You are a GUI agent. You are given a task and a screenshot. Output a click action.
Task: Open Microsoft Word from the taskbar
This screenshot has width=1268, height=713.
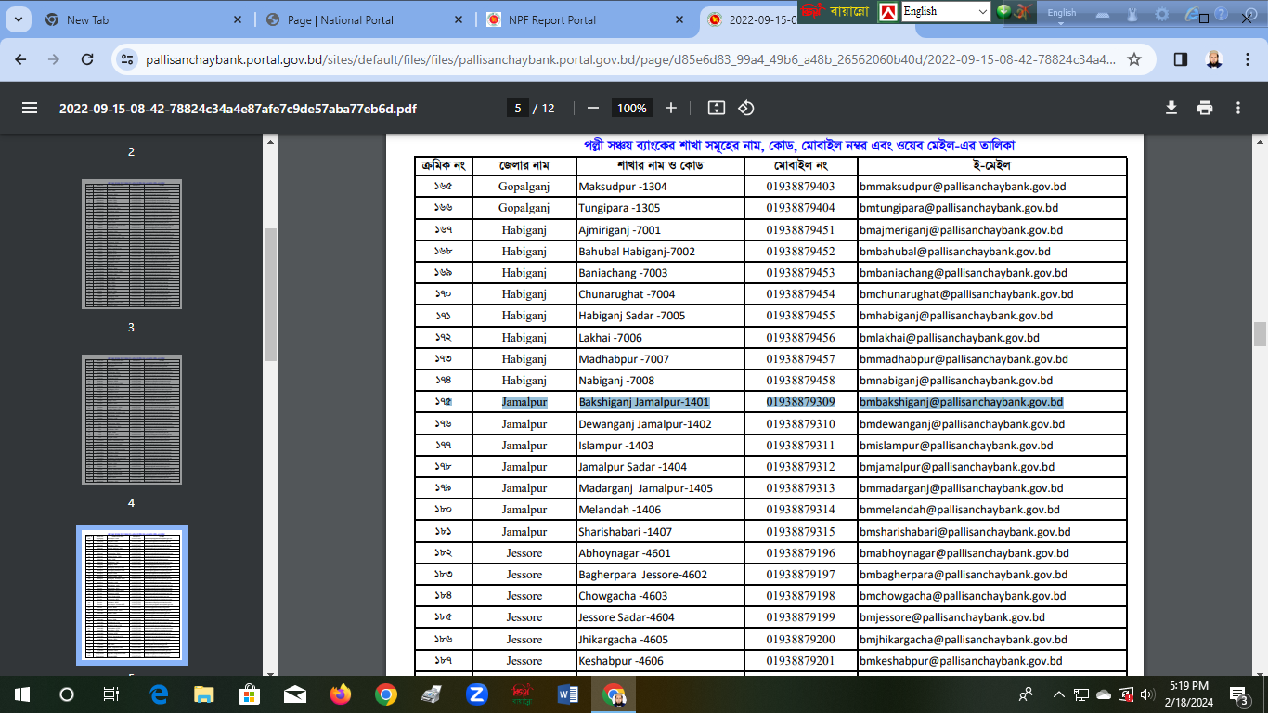(567, 694)
